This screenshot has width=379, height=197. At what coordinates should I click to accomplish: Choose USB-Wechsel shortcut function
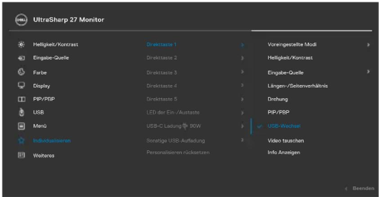[284, 126]
